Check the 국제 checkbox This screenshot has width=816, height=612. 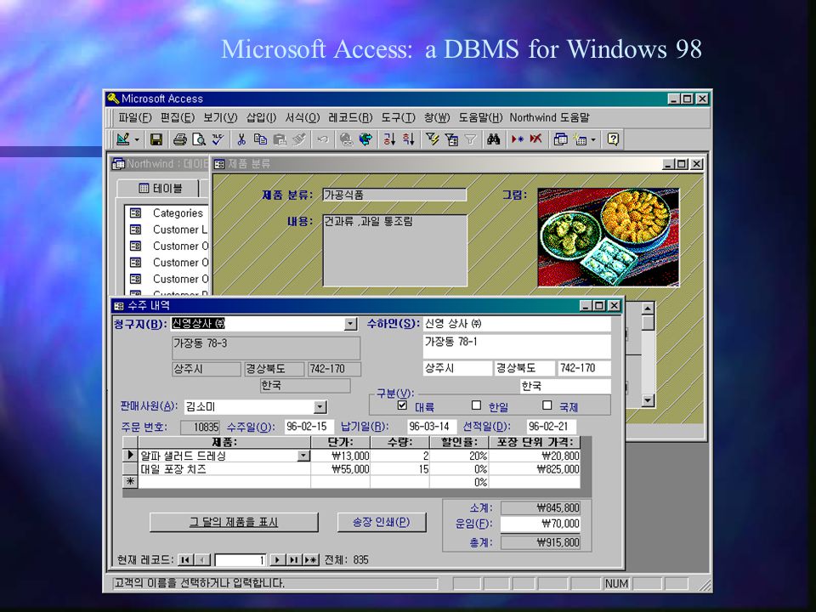pos(547,405)
